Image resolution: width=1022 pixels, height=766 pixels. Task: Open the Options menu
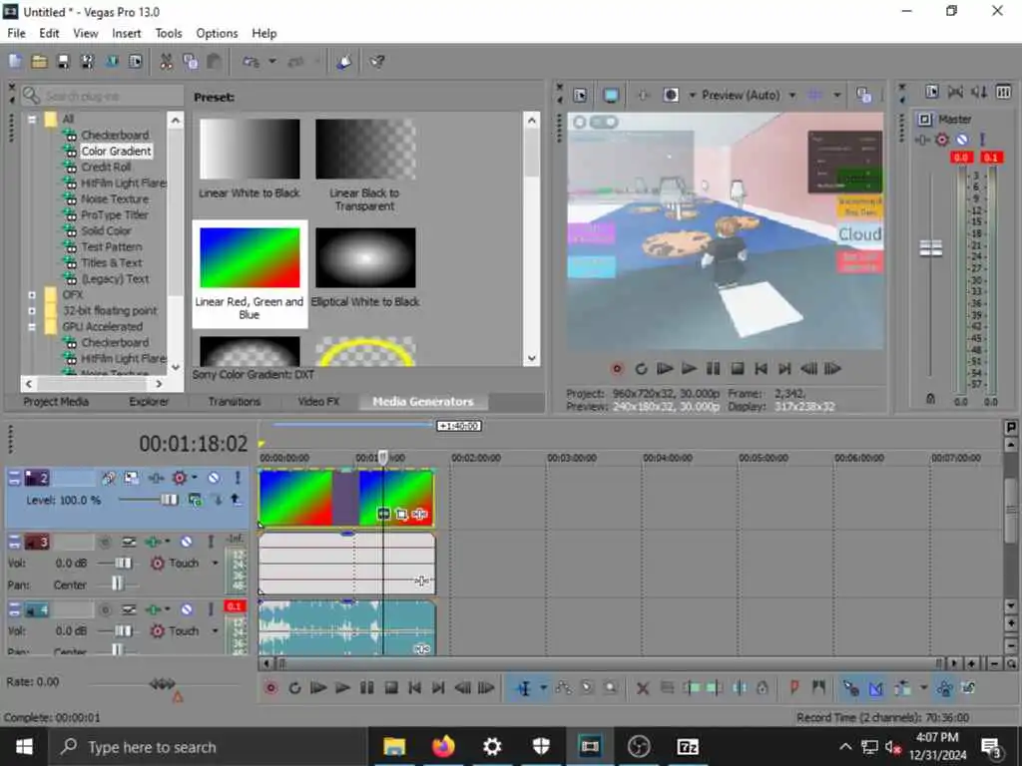(x=217, y=33)
